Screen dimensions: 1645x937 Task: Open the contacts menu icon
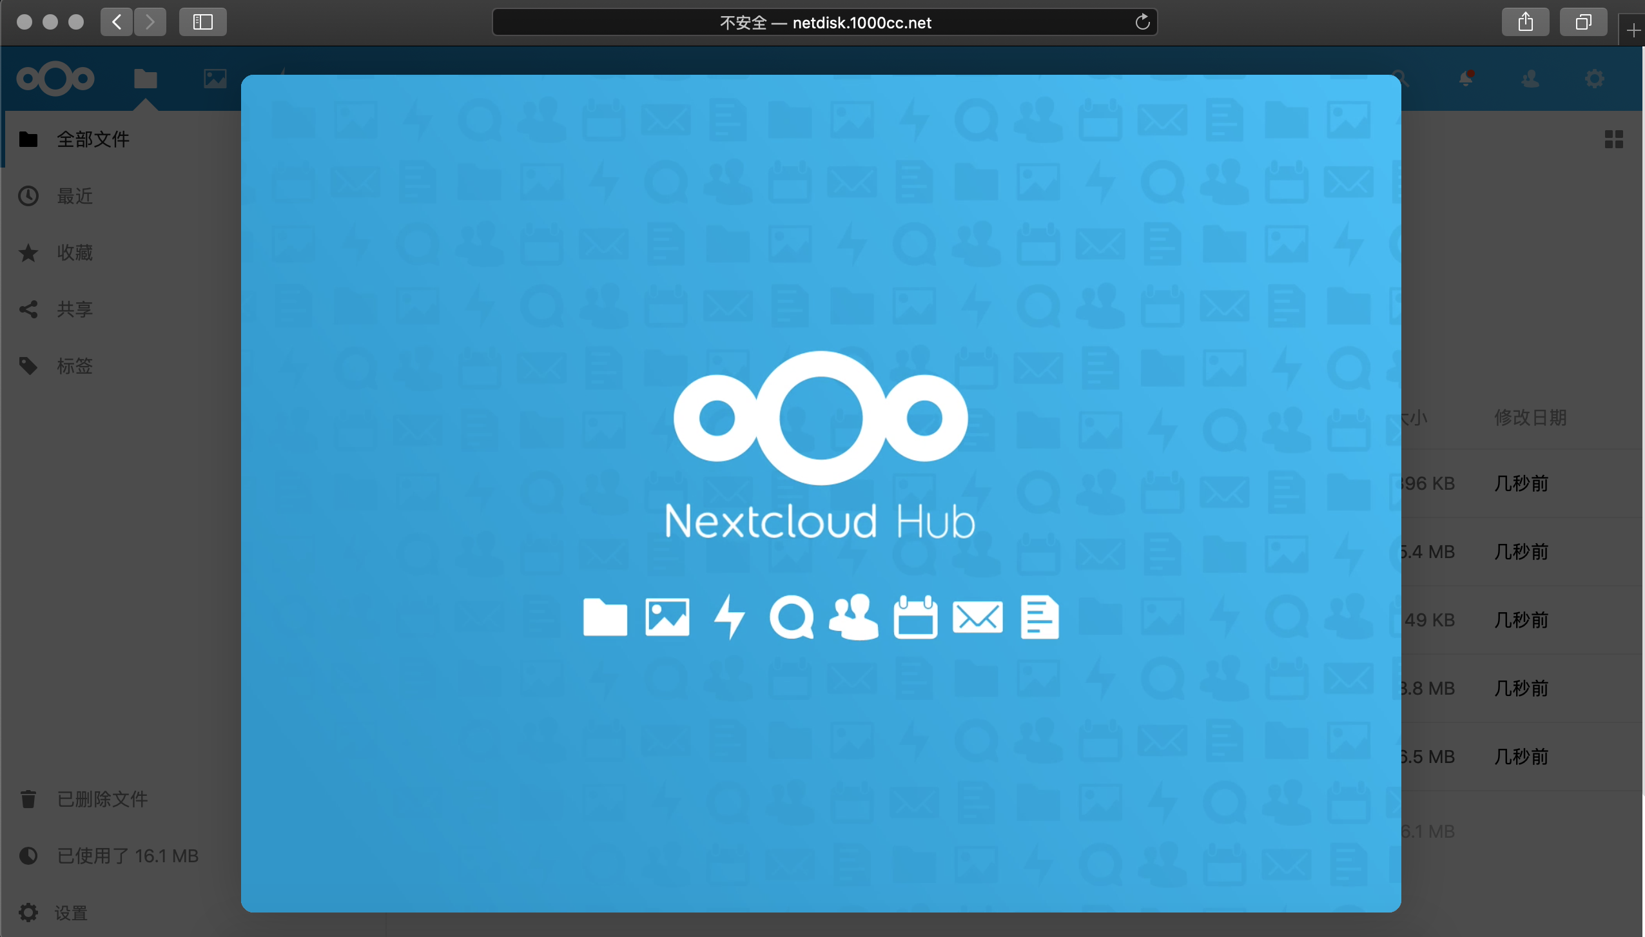[1530, 79]
